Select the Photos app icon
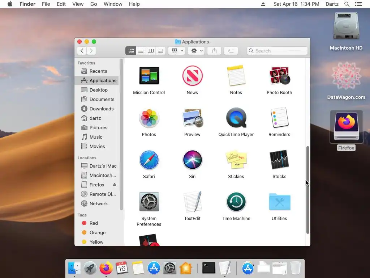Screen dimensions: 370x278 click(149, 118)
